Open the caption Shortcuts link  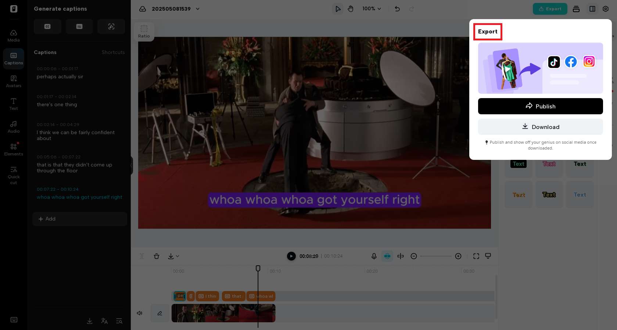(113, 53)
